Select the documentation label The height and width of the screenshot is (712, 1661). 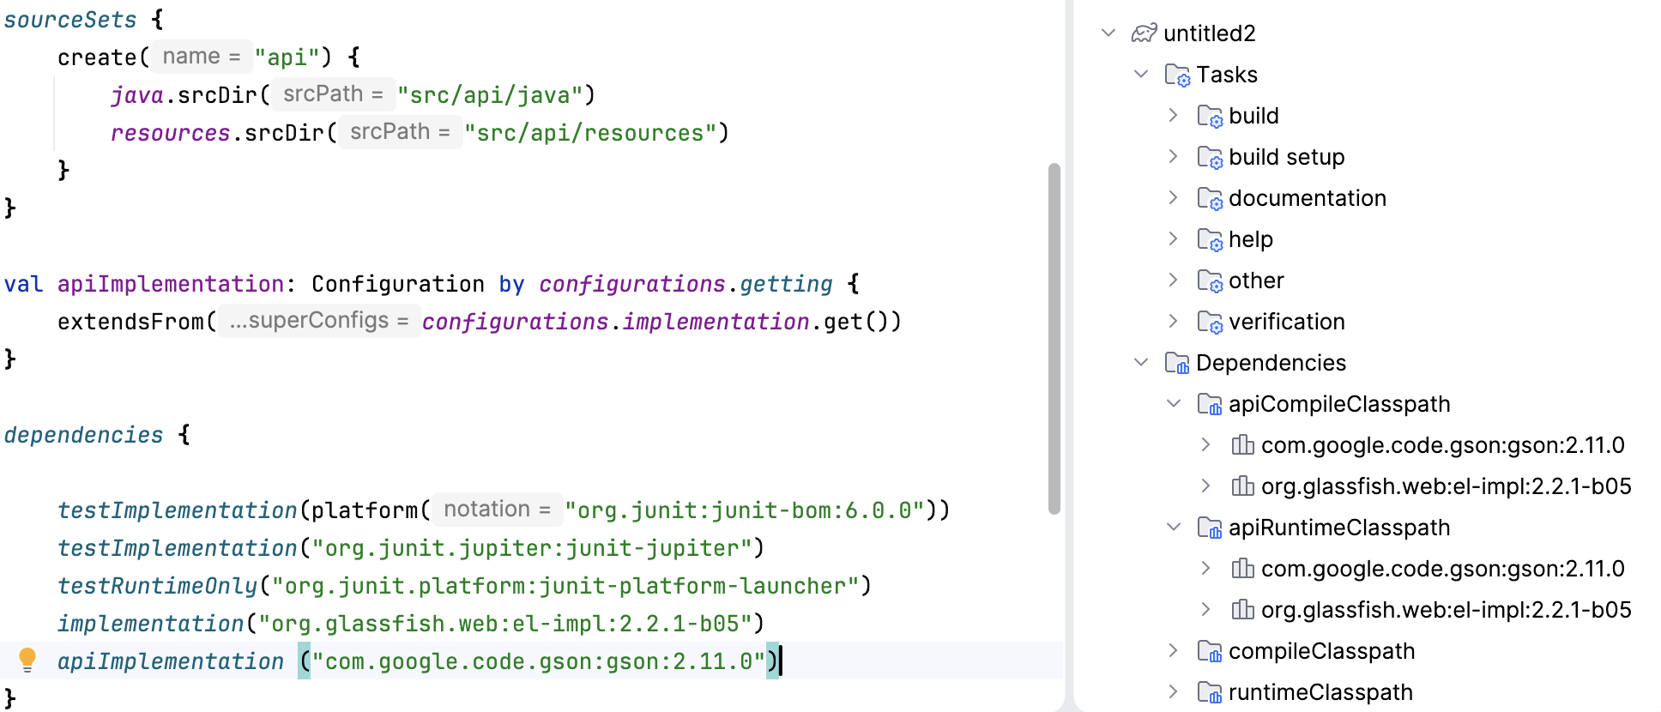tap(1308, 198)
